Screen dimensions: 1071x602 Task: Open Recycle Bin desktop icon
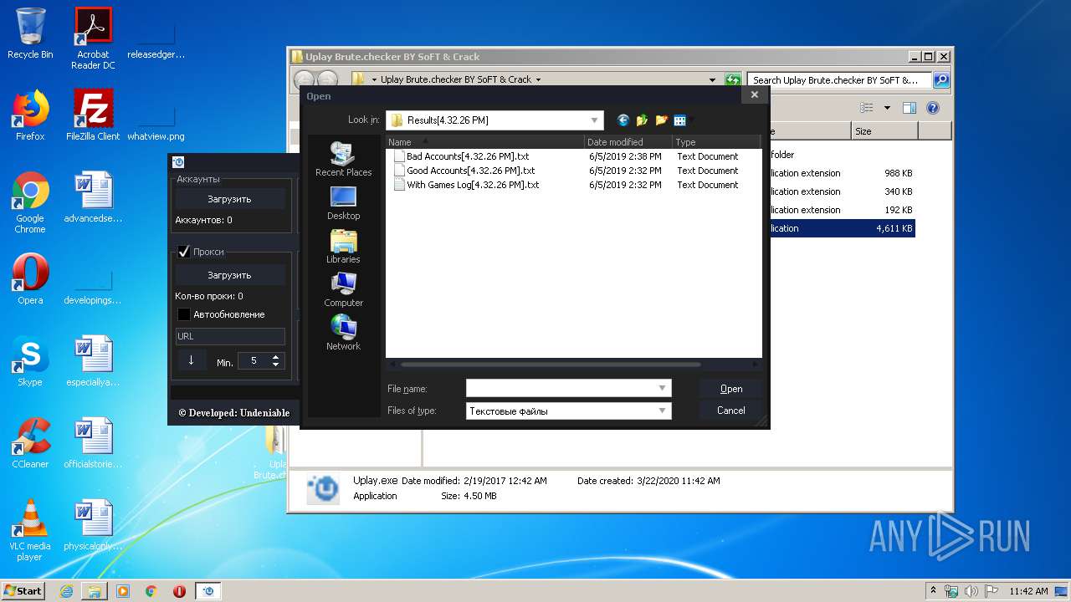click(x=30, y=33)
